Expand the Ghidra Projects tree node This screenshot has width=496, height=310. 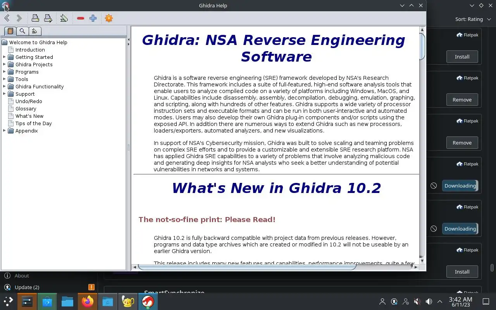point(4,64)
